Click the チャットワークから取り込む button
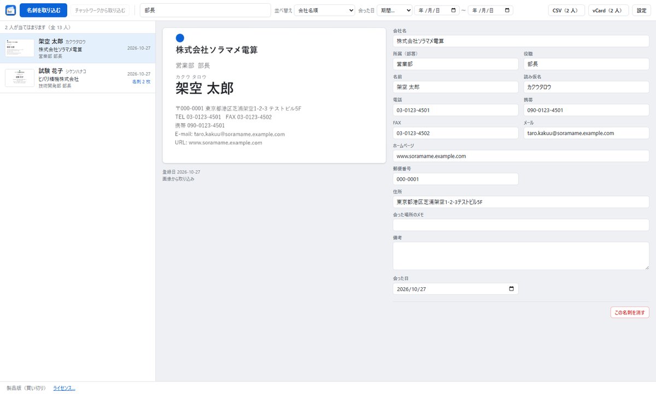This screenshot has width=656, height=394. (x=100, y=10)
